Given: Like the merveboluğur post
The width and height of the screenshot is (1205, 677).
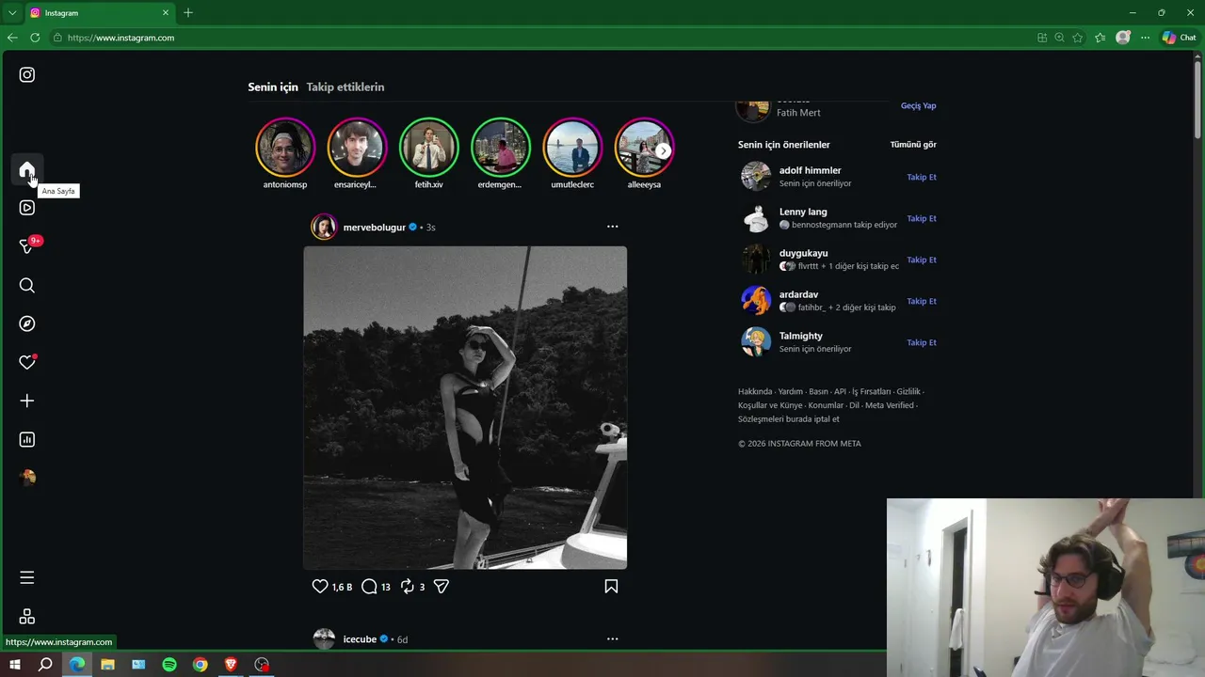Looking at the screenshot, I should coord(320,586).
